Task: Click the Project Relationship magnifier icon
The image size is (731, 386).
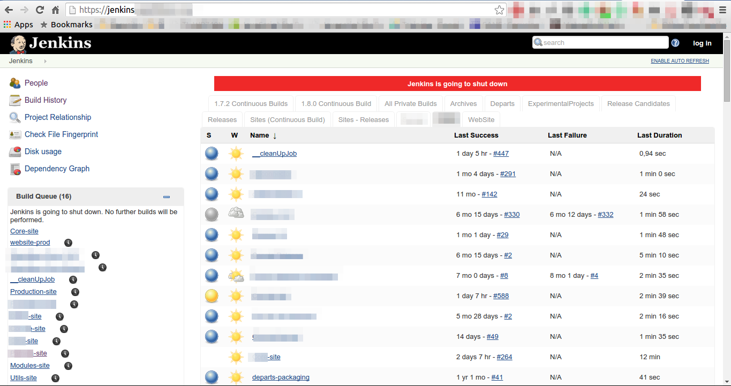Action: click(15, 117)
